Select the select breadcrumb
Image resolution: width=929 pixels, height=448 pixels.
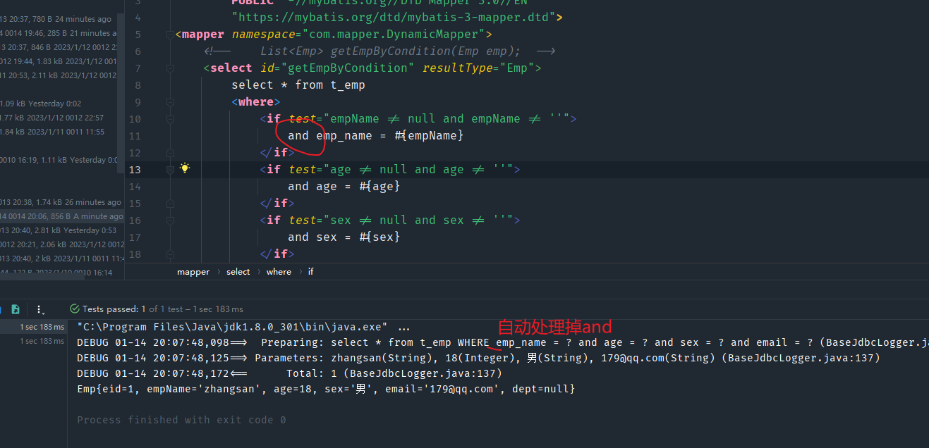(238, 272)
